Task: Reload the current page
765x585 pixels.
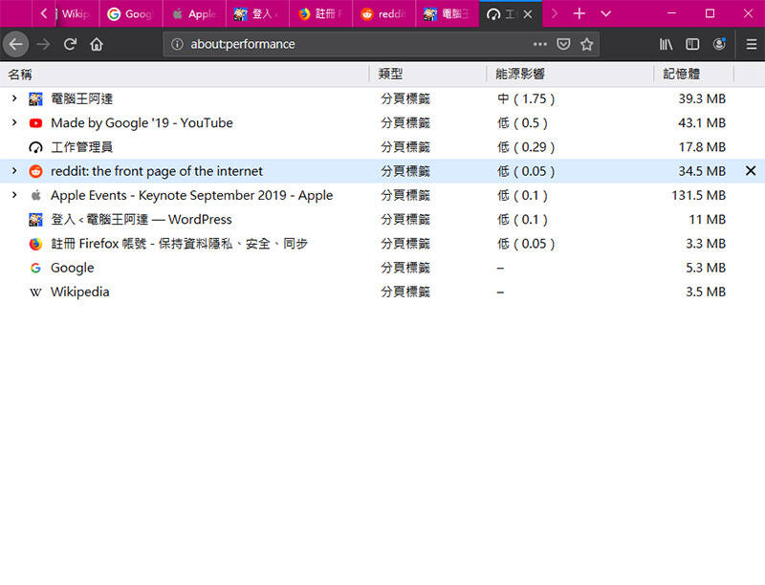Action: tap(70, 44)
